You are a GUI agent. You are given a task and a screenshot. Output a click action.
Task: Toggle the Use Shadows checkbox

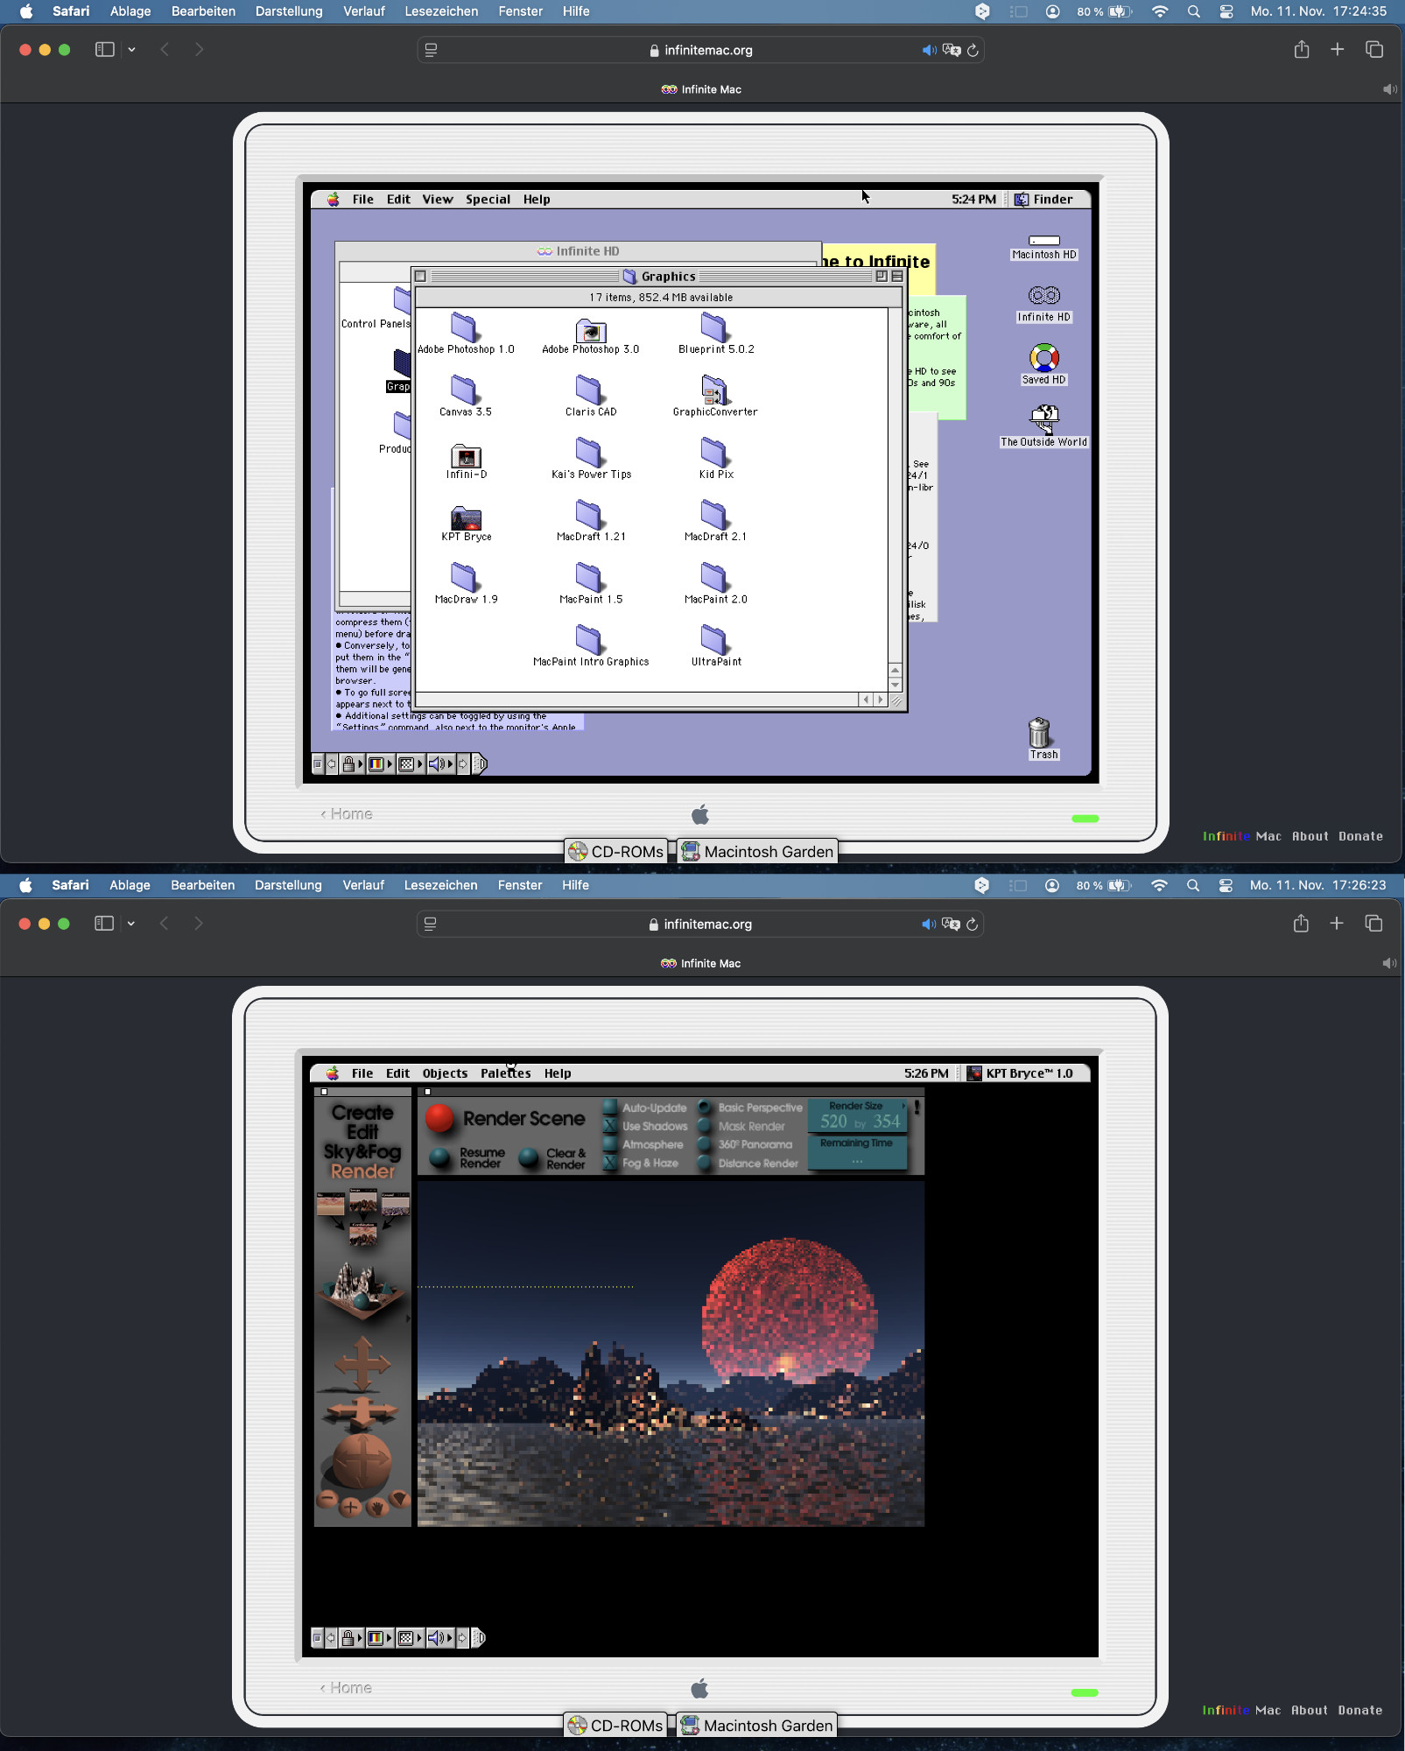pos(610,1126)
